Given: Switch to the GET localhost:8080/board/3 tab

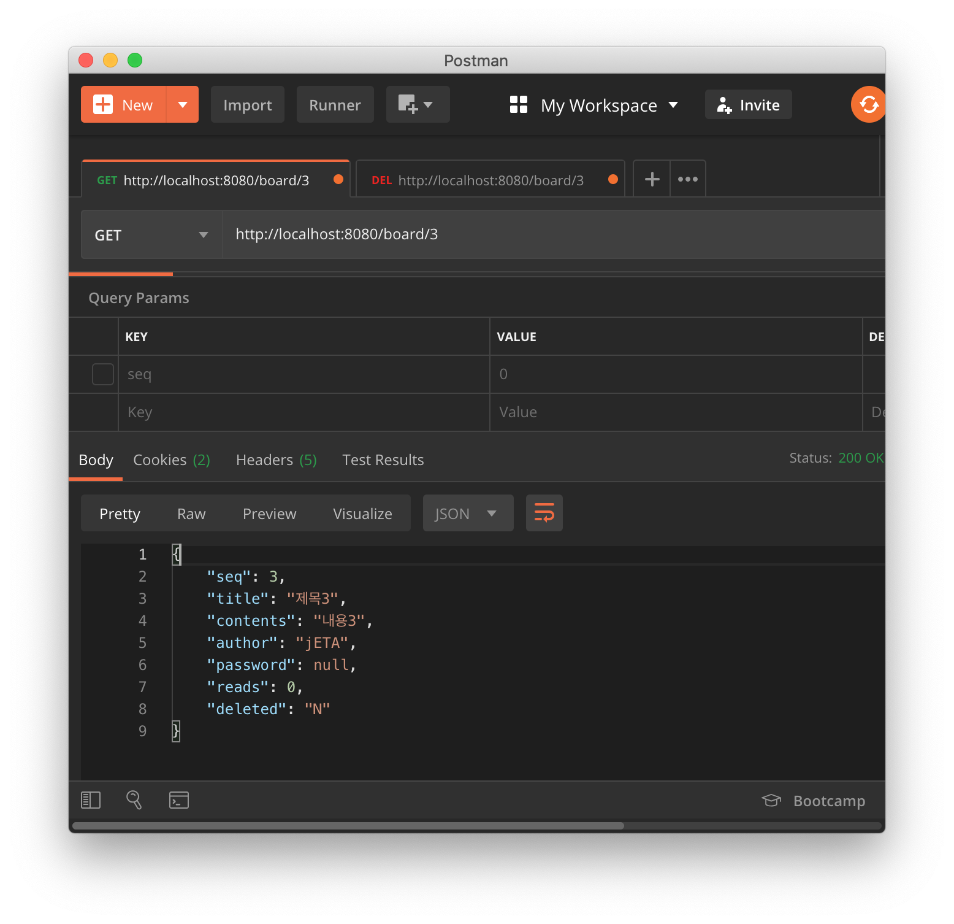Looking at the screenshot, I should coord(216,180).
